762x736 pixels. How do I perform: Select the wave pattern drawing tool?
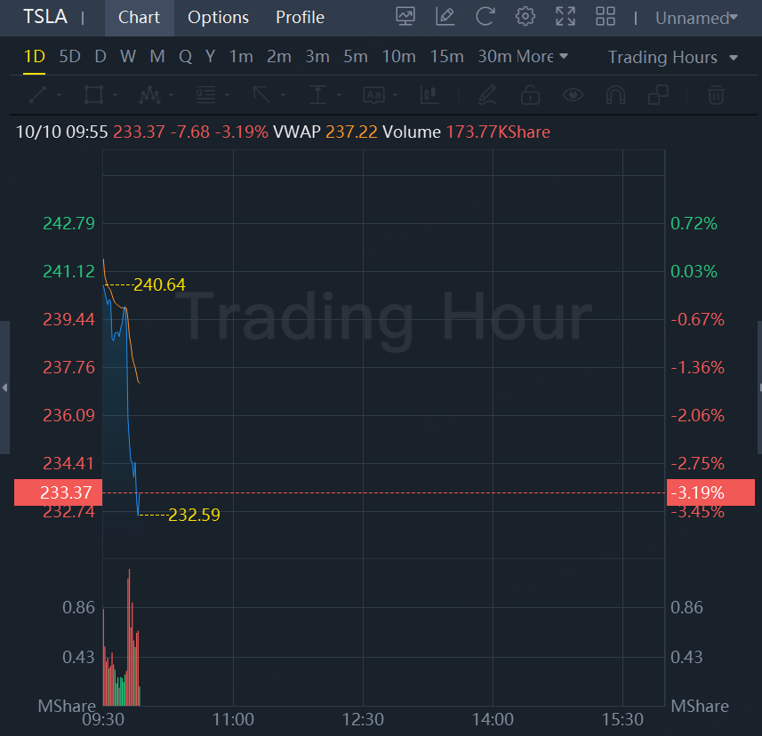click(x=149, y=95)
